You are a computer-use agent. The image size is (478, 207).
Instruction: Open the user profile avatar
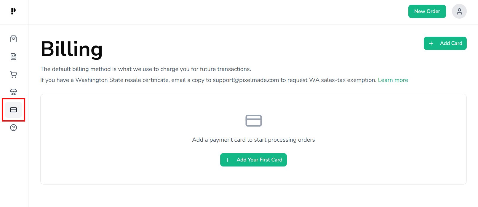459,11
